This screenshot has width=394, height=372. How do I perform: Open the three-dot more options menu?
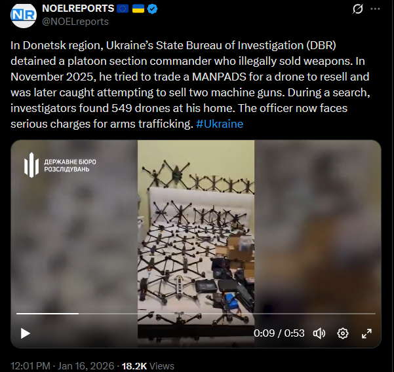375,9
